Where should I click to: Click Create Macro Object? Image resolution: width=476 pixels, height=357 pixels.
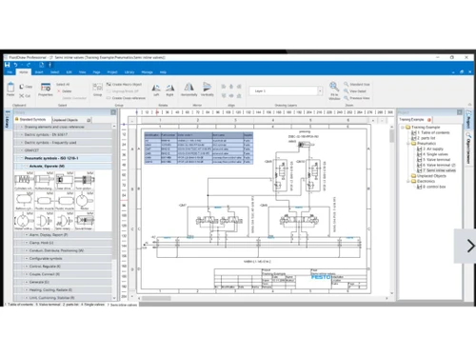click(125, 84)
